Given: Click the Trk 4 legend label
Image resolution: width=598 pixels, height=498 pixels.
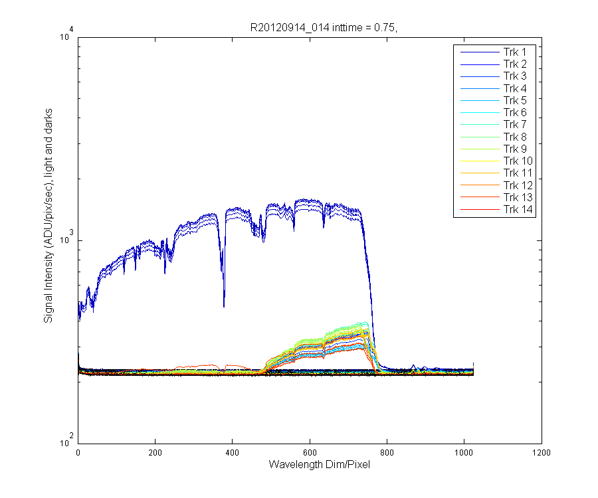Looking at the screenshot, I should tap(514, 88).
